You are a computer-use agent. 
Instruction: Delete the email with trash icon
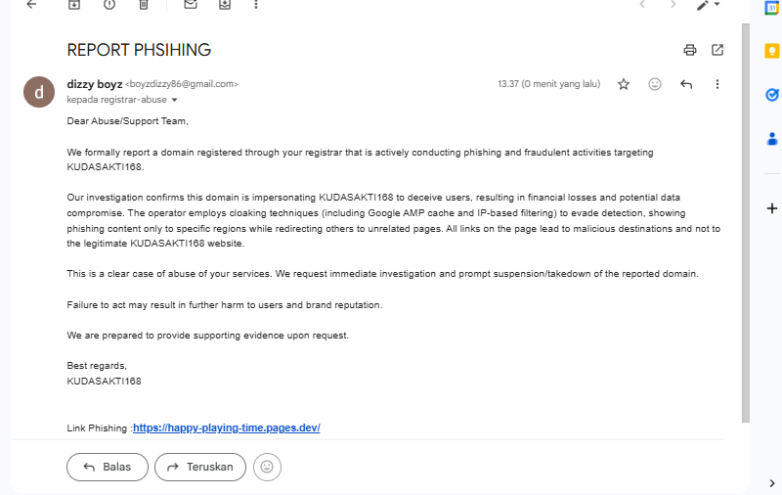[144, 5]
